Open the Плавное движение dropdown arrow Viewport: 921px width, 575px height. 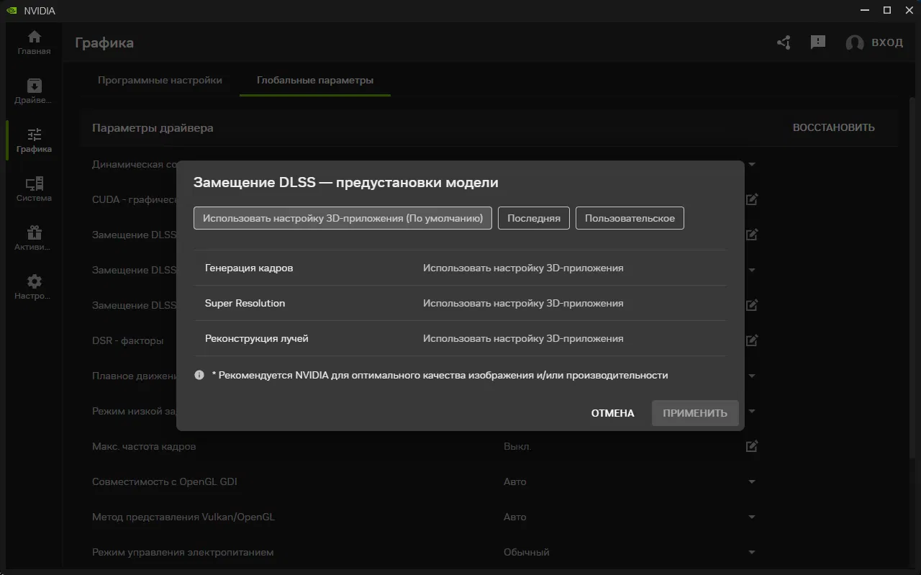tap(752, 376)
